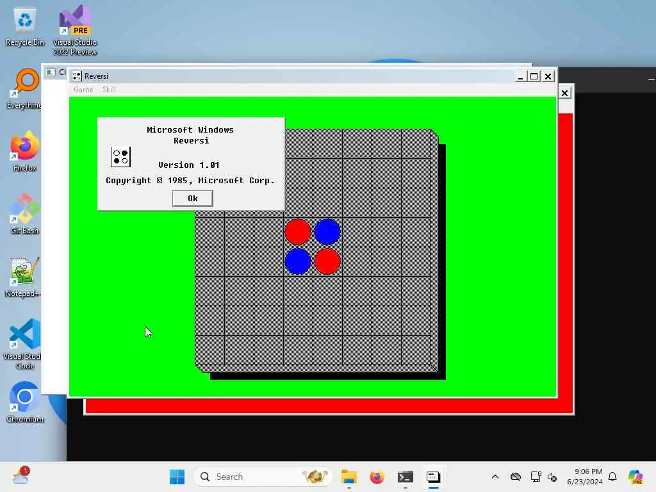Open Firefox from the taskbar
This screenshot has width=656, height=492.
coord(377,477)
